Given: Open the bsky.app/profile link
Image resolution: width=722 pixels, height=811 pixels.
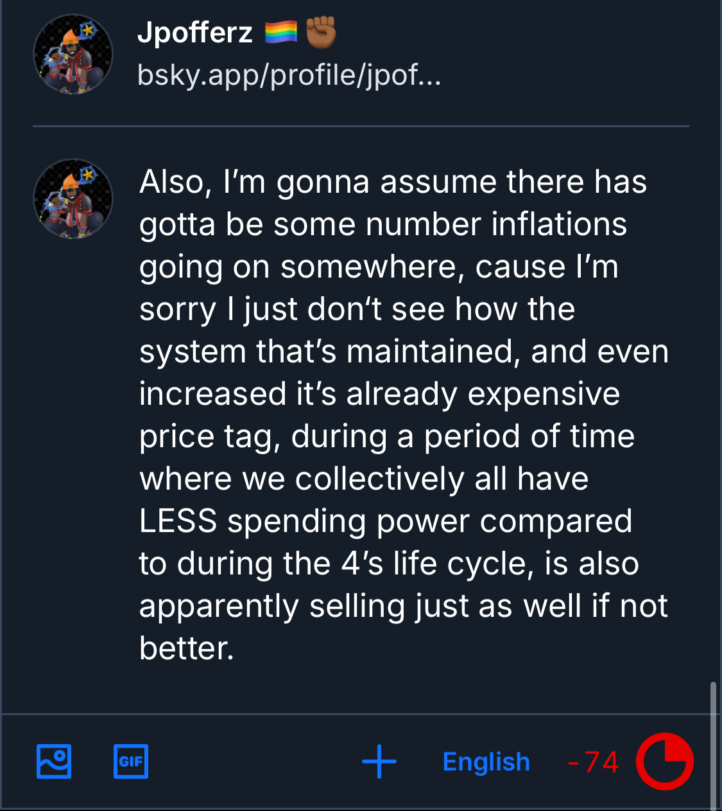Looking at the screenshot, I should [289, 75].
